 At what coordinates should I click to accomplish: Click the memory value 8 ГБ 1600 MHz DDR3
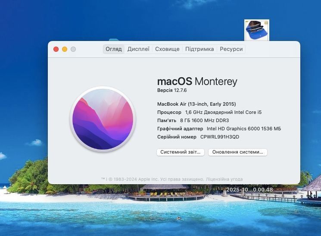(205, 120)
